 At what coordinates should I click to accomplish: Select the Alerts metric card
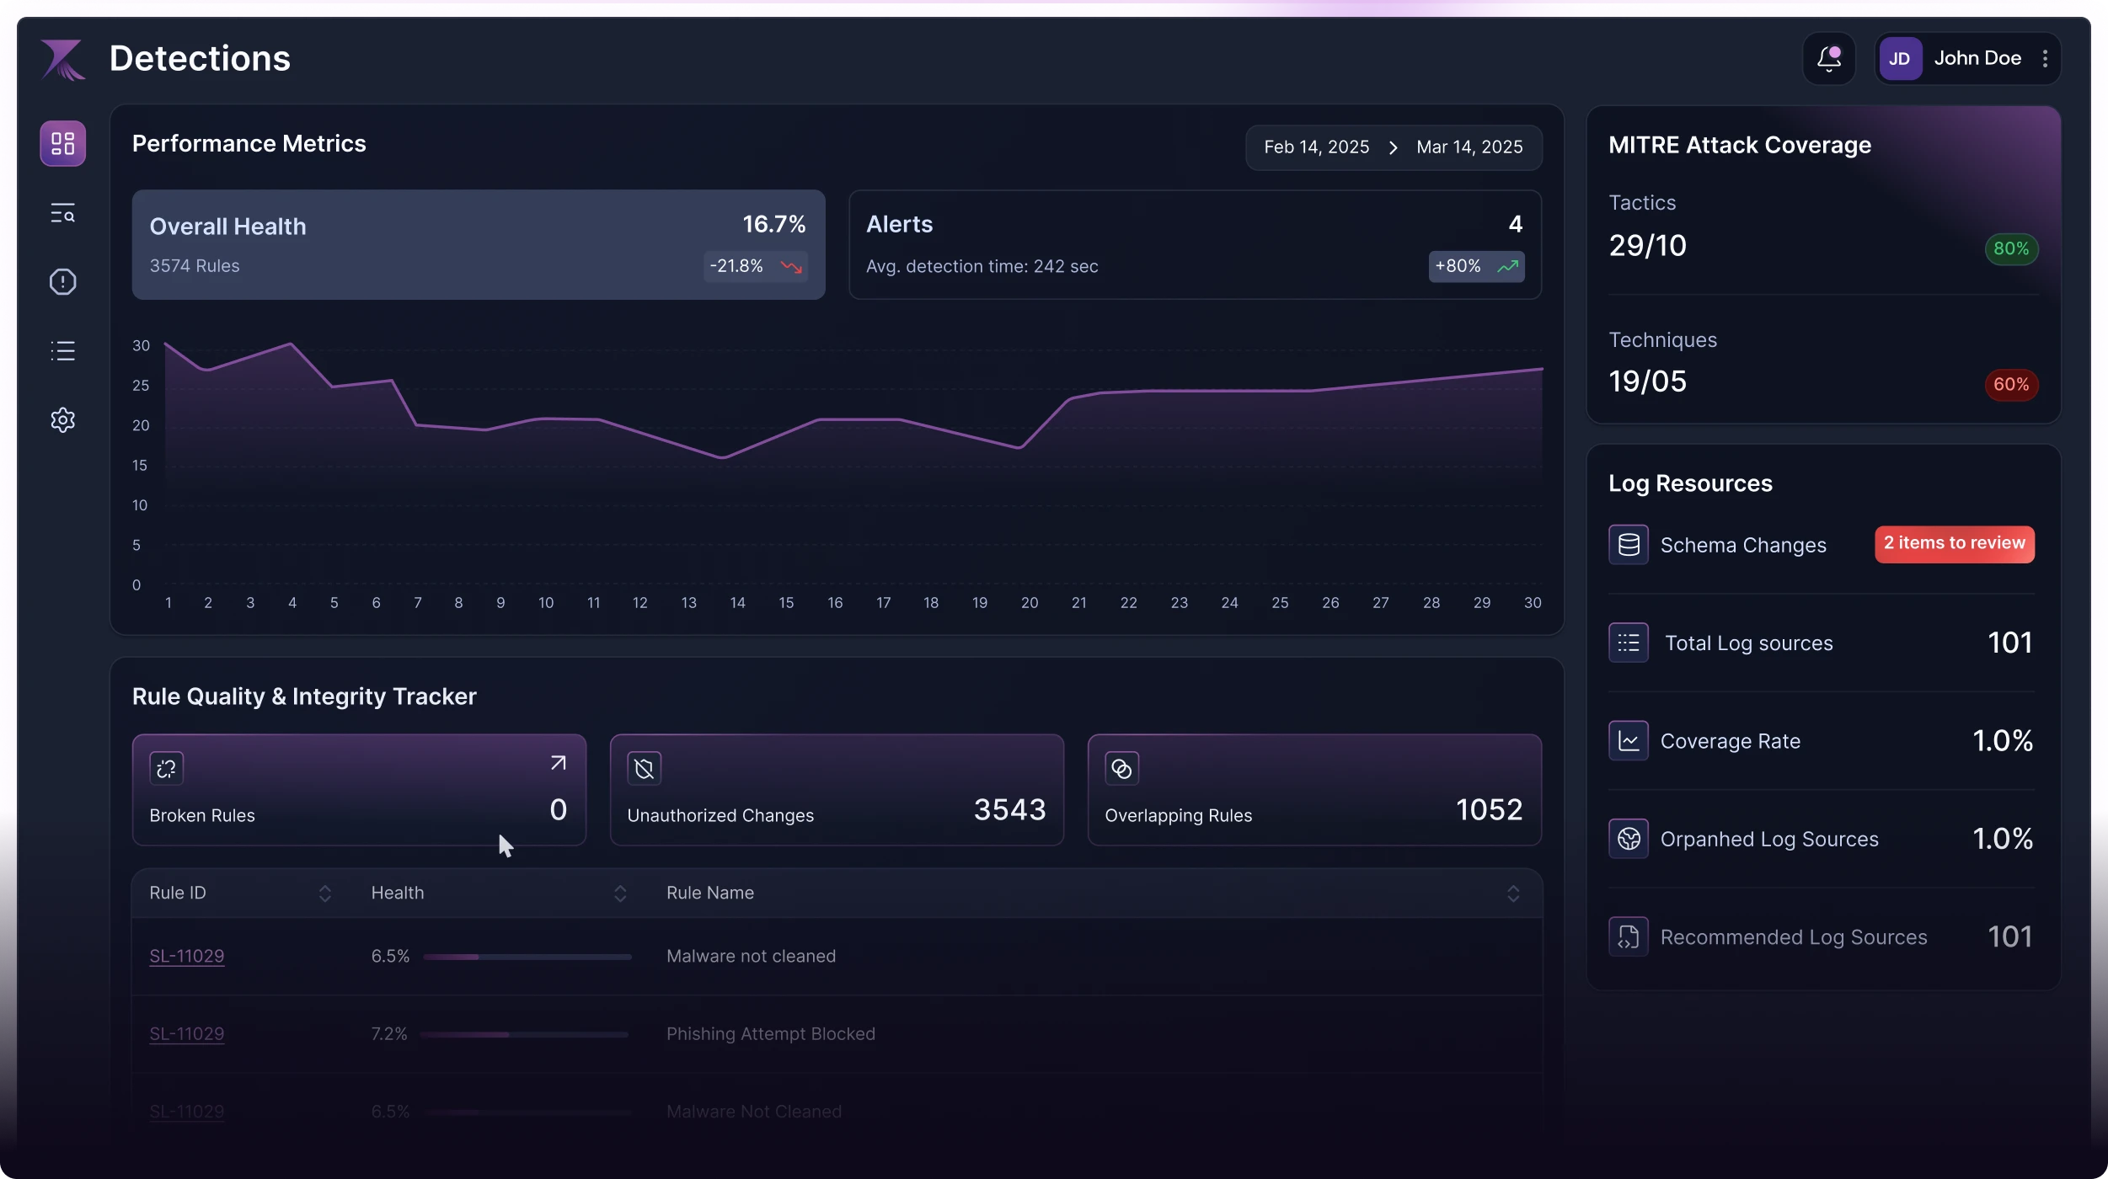1195,244
